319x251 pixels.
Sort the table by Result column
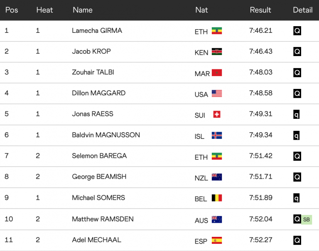[x=260, y=10]
